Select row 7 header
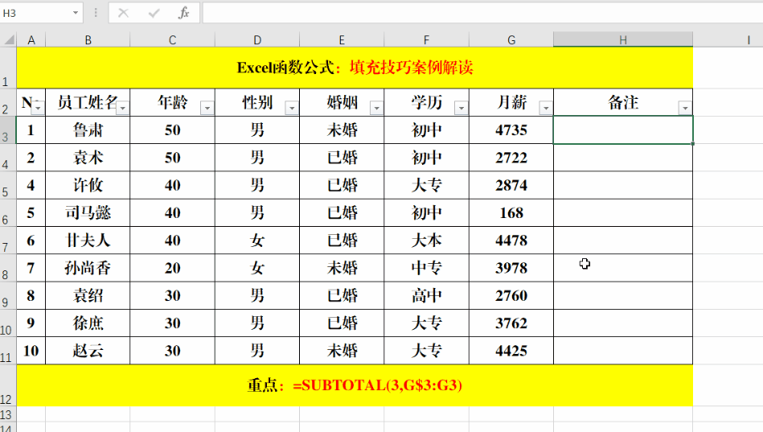 (x=8, y=240)
